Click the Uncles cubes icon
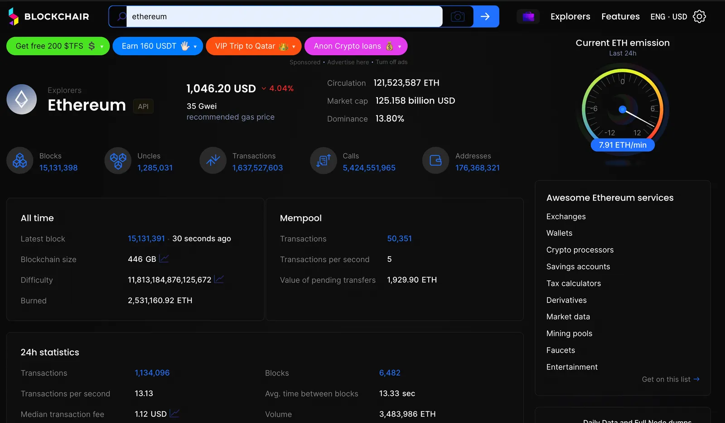The height and width of the screenshot is (423, 725). coord(118,160)
